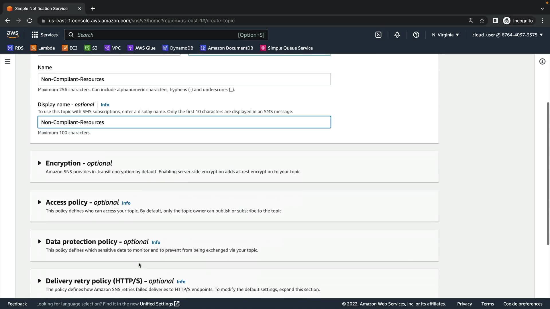The width and height of the screenshot is (550, 309).
Task: Click the topic Name input field
Action: pos(184,79)
